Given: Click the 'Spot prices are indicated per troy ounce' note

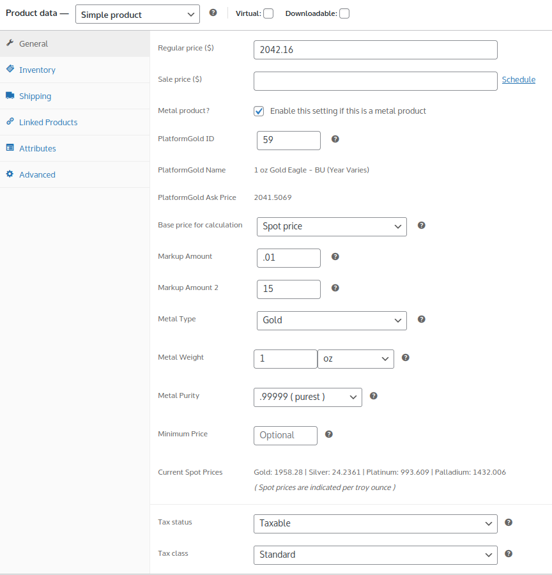Looking at the screenshot, I should (x=325, y=487).
